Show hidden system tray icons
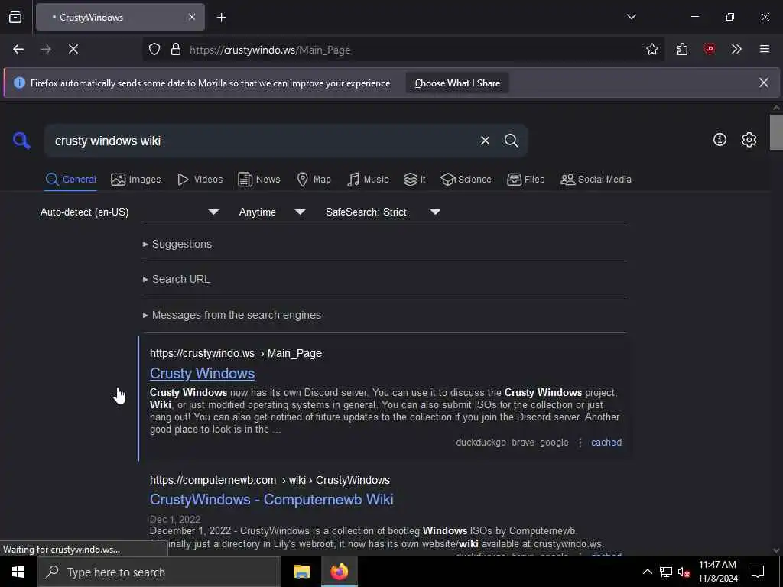The width and height of the screenshot is (783, 587). 647,572
